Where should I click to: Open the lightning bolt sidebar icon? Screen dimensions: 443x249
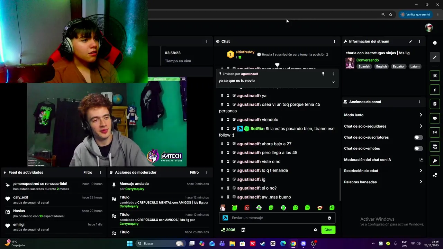(435, 90)
